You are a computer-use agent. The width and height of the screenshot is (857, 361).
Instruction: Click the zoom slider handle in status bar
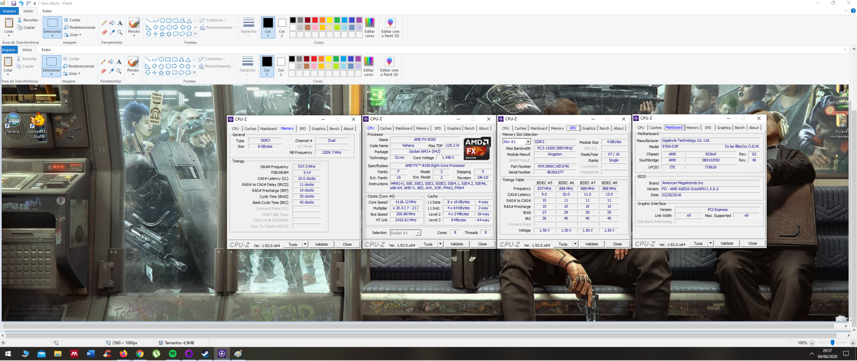(x=832, y=343)
